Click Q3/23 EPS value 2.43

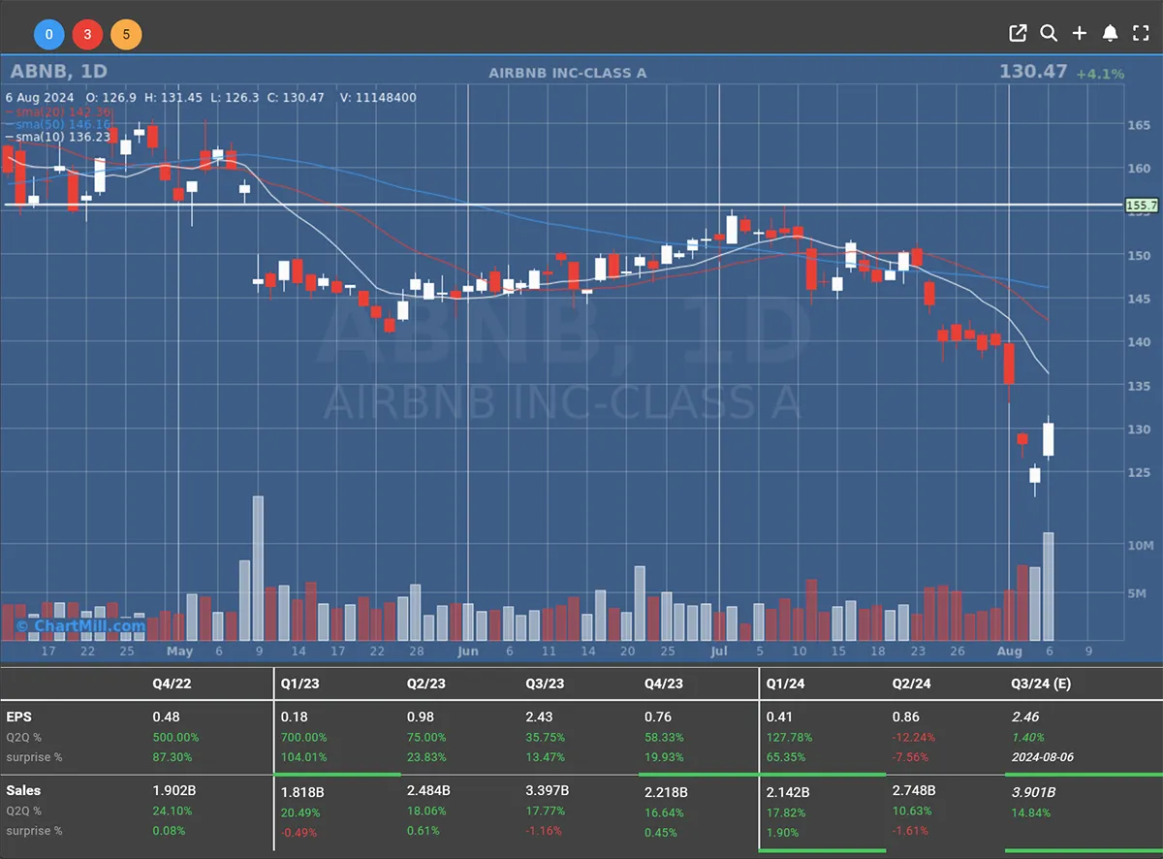point(538,718)
